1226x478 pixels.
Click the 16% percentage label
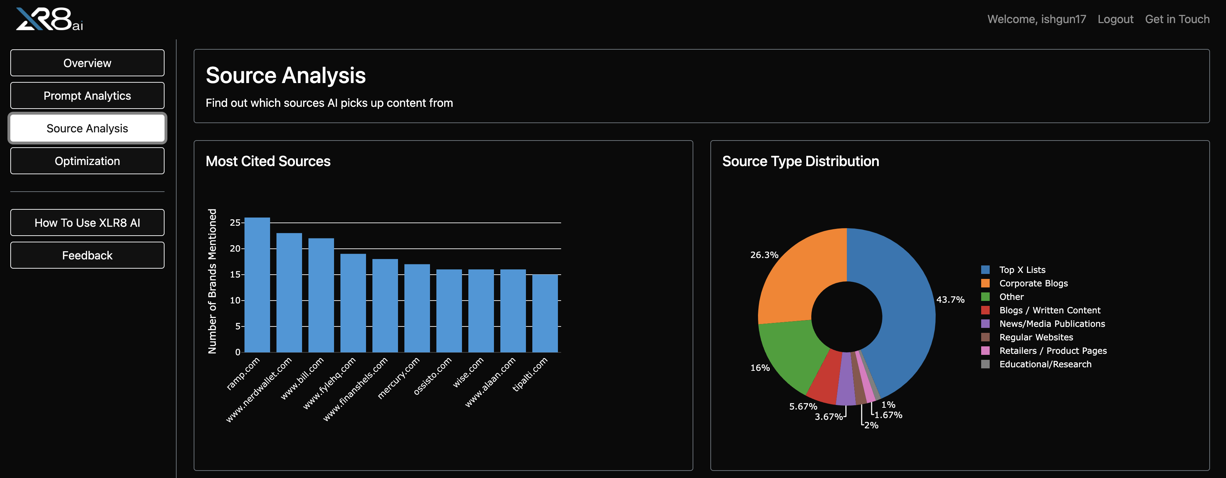[x=760, y=368]
